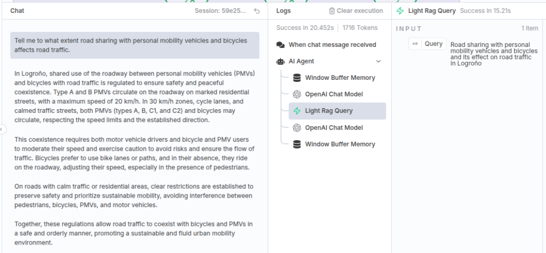This screenshot has width=546, height=253.
Task: Click the Session ID text
Action: [x=220, y=11]
